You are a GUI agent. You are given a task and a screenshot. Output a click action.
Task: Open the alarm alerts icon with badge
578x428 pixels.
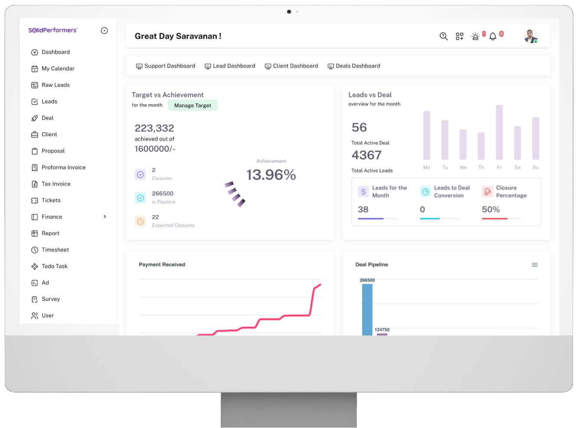pos(476,36)
